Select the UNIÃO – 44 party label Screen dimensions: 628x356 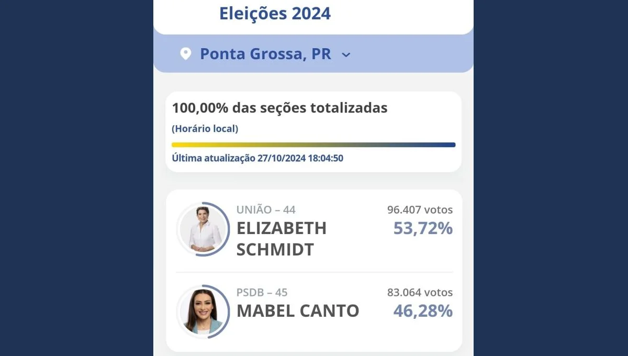point(266,210)
